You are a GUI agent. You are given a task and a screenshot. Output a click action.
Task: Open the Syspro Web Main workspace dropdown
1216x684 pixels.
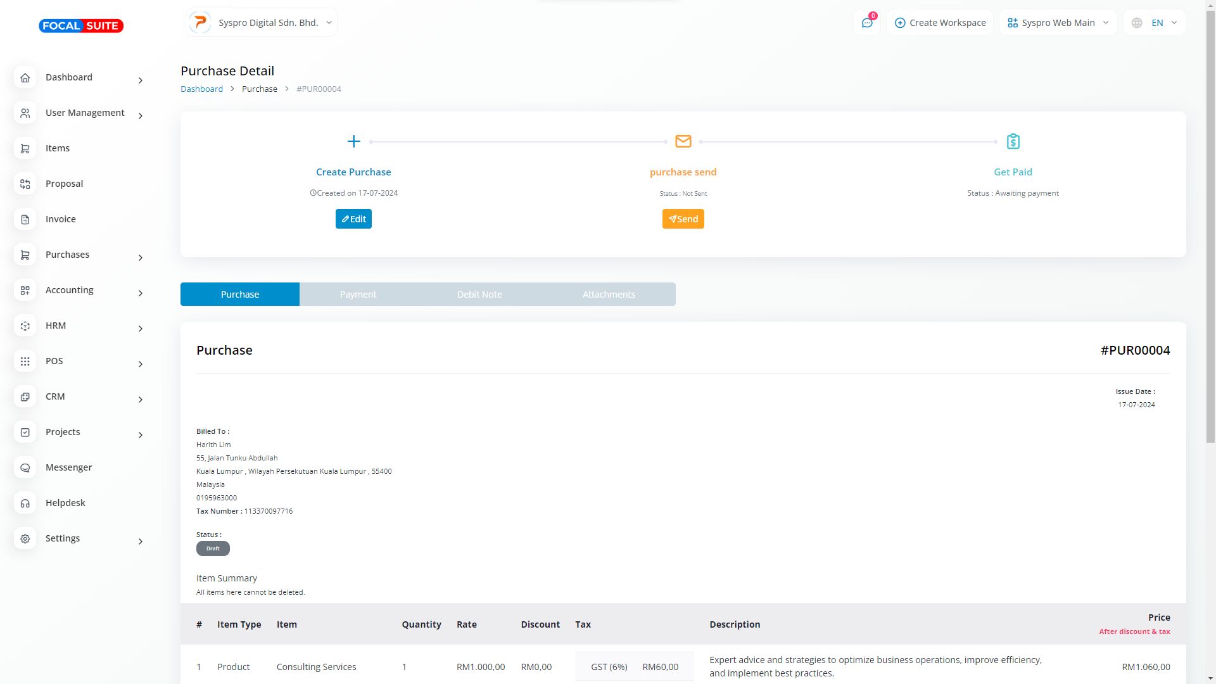click(x=1058, y=23)
